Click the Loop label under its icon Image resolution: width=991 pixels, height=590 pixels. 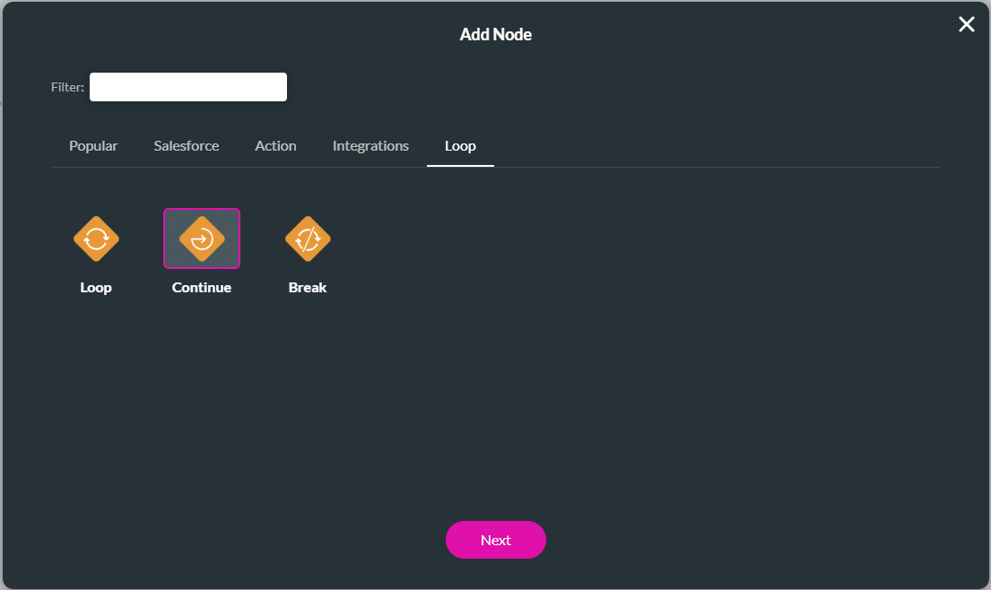(x=95, y=287)
